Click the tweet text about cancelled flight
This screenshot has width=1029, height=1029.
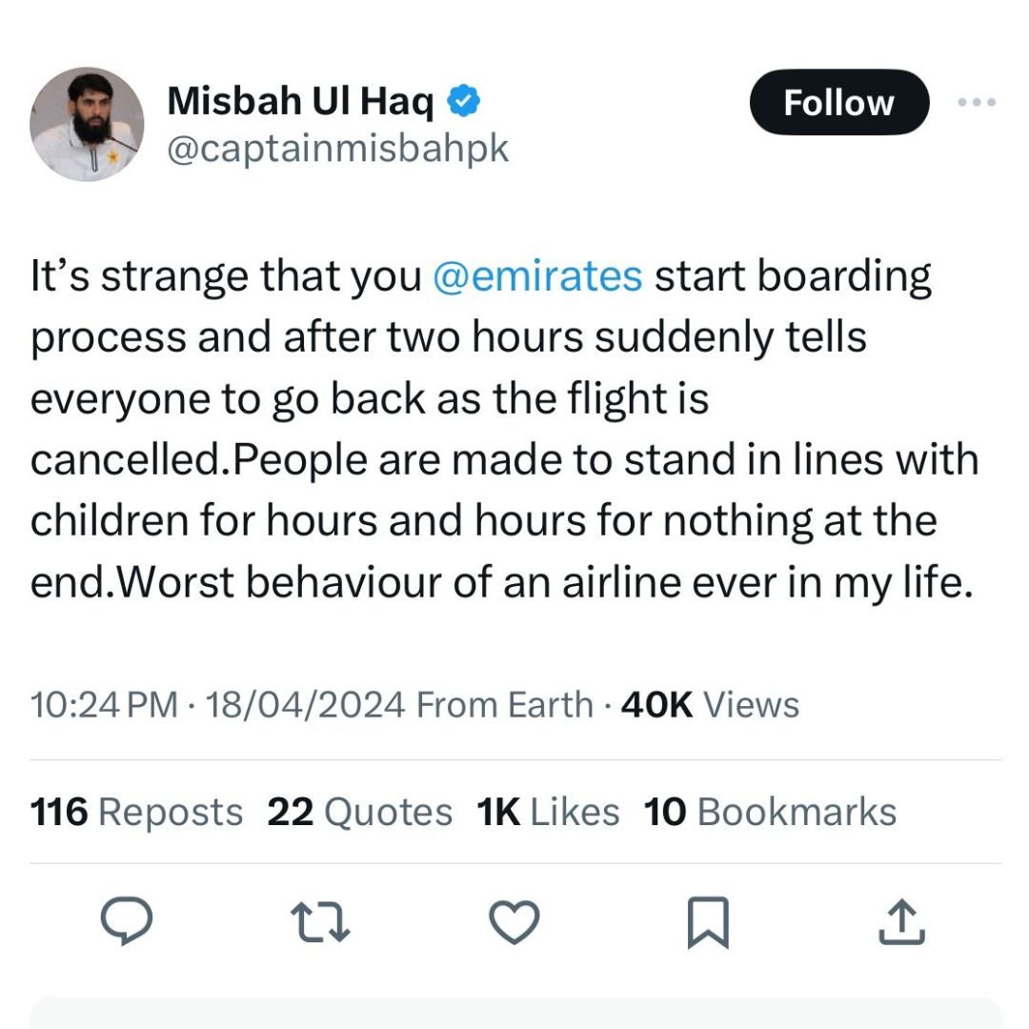505,429
